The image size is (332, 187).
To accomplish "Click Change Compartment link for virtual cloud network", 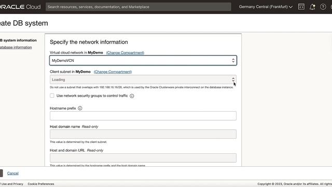I will tap(125, 52).
